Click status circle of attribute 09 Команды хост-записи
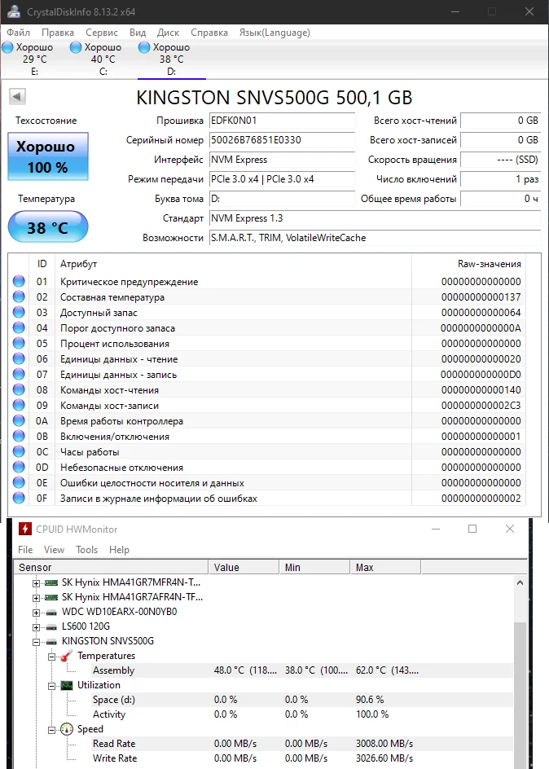This screenshot has height=769, width=549. tap(19, 405)
